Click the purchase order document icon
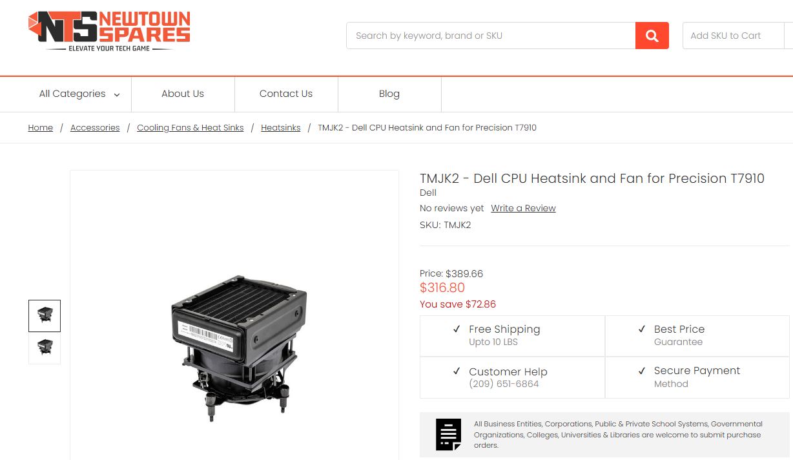This screenshot has height=460, width=793. pyautogui.click(x=449, y=434)
